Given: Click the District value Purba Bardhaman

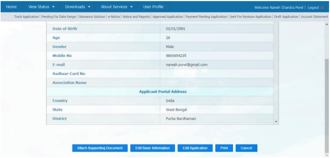Looking at the screenshot, I should tap(181, 119).
